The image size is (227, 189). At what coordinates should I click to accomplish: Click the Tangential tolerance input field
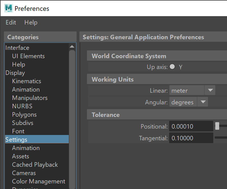[191, 138]
